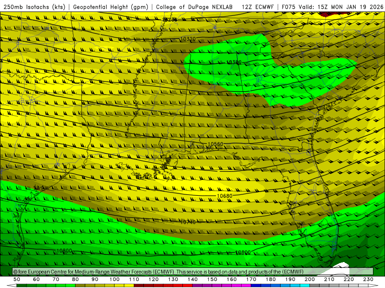The image size is (385, 288).
Task: Click the 70 value on the color scale
Action: tap(56, 279)
